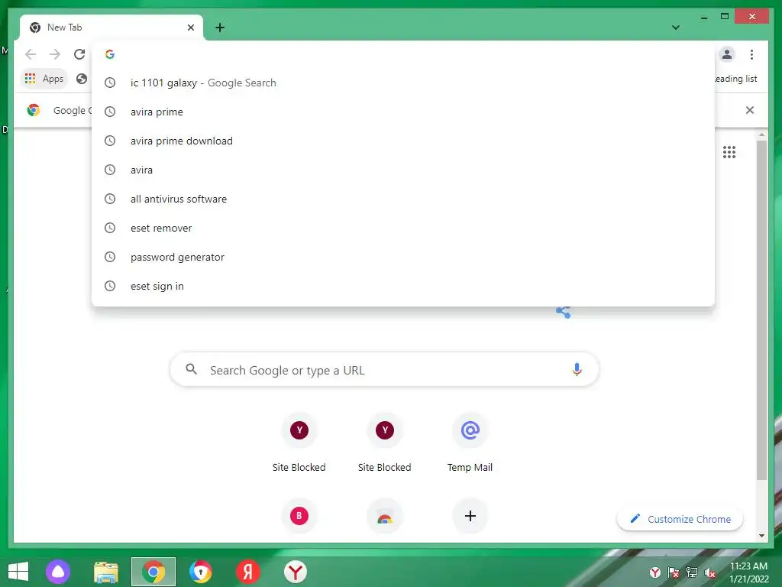Open the purple Alice assistant taskbar icon
The height and width of the screenshot is (587, 782).
coord(58,572)
